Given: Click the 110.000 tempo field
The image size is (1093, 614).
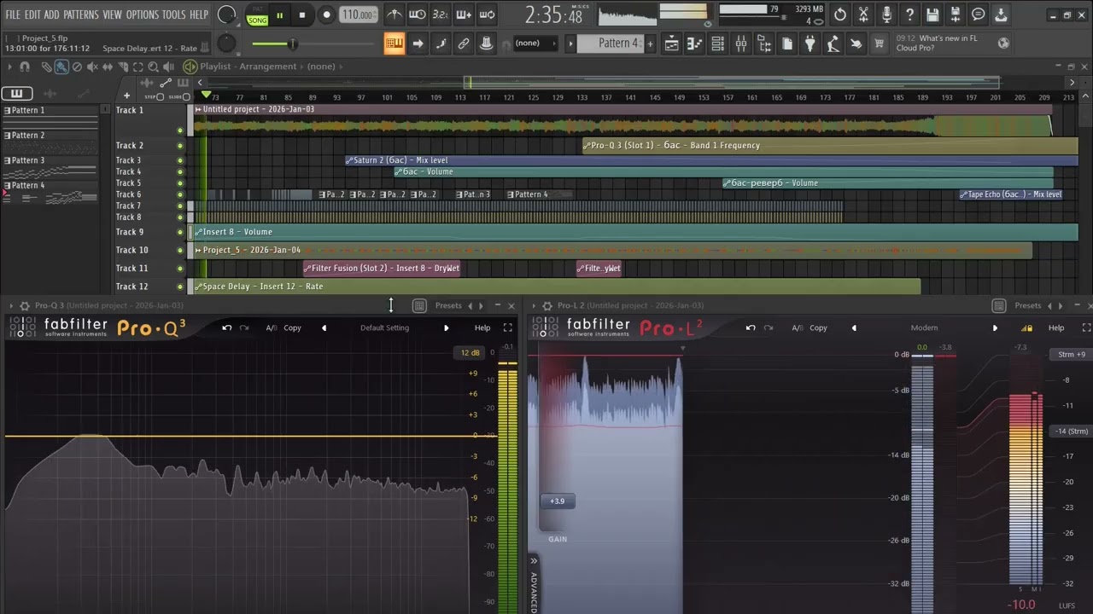Looking at the screenshot, I should 358,14.
